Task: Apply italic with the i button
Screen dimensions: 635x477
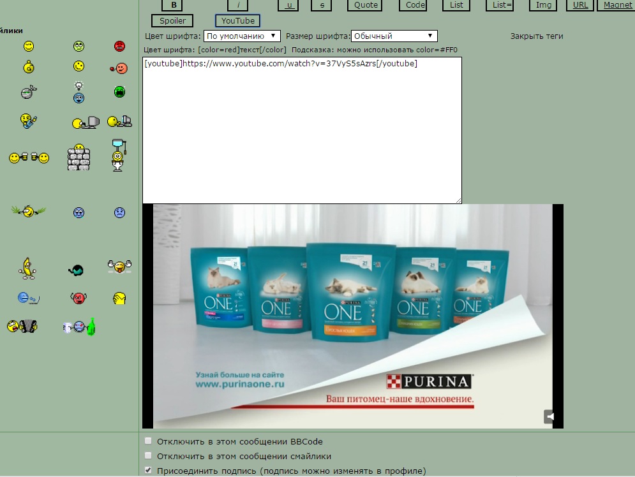Action: pos(237,5)
